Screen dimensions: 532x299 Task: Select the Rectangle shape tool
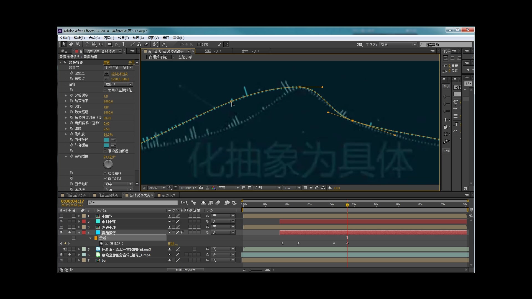point(110,44)
